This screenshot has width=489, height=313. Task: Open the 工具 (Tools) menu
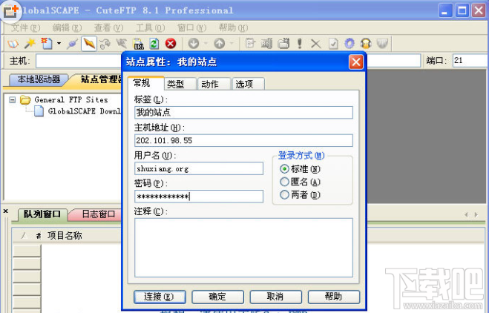tap(151, 28)
